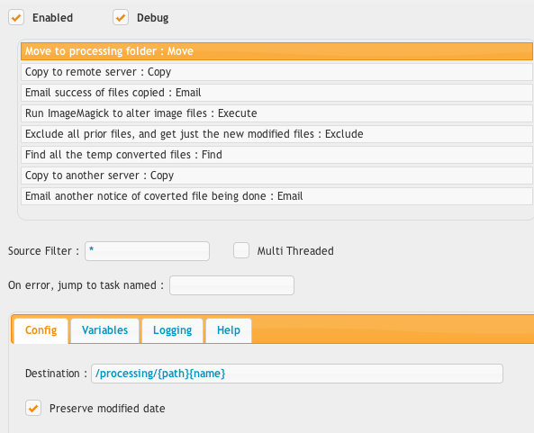The image size is (534, 433).
Task: Click the Source Filter input field
Action: click(x=147, y=251)
